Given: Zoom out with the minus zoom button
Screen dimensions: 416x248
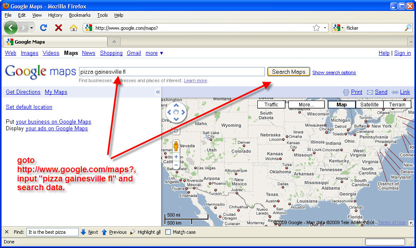Looking at the screenshot, I should [176, 165].
